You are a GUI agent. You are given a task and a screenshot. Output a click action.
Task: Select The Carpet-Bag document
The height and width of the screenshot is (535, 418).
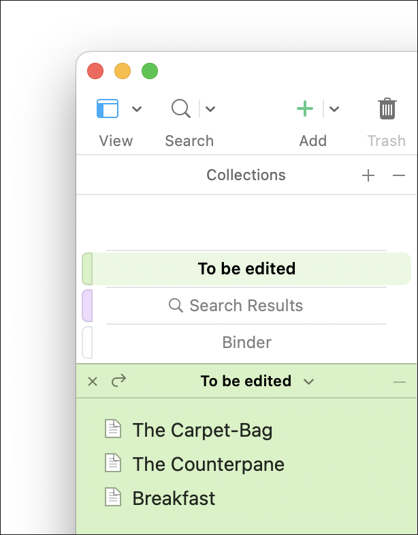[x=202, y=430]
